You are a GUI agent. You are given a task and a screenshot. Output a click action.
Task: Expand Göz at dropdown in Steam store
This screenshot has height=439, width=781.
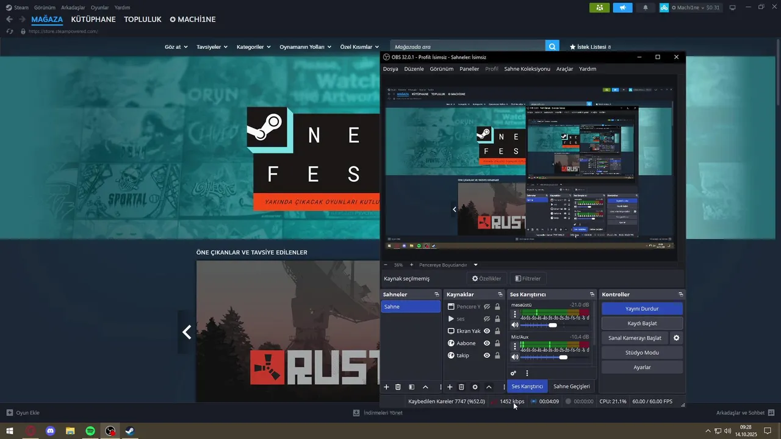[x=176, y=47]
